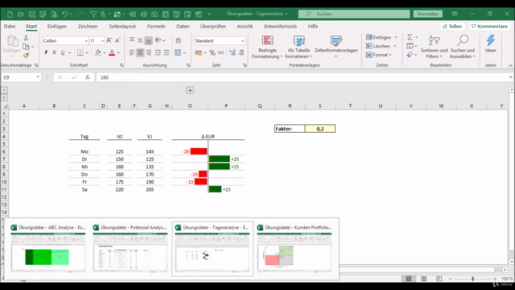
Task: Open the Kommentare pane
Action: pos(490,27)
